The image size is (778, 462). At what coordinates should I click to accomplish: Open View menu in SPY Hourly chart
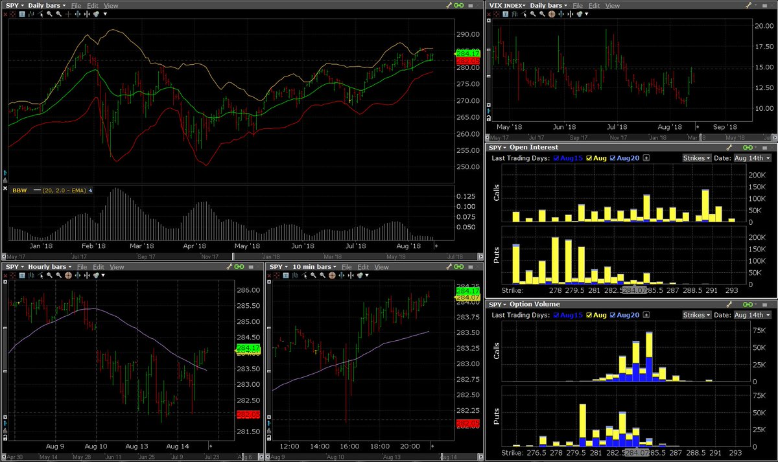(x=117, y=267)
